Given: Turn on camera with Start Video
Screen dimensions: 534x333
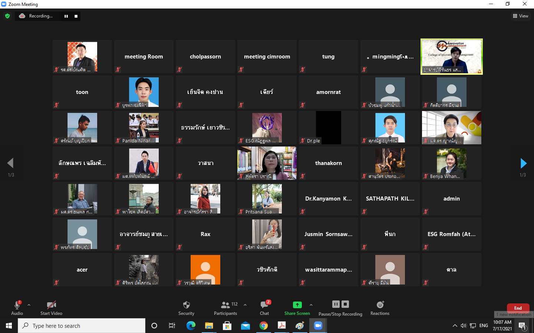Looking at the screenshot, I should pyautogui.click(x=51, y=308).
